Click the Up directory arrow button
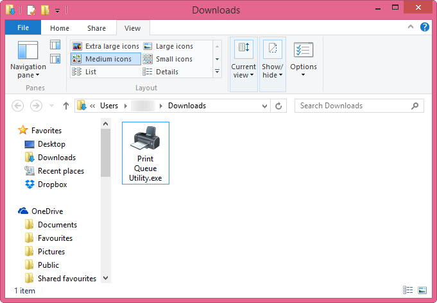The height and width of the screenshot is (303, 437). click(x=65, y=106)
